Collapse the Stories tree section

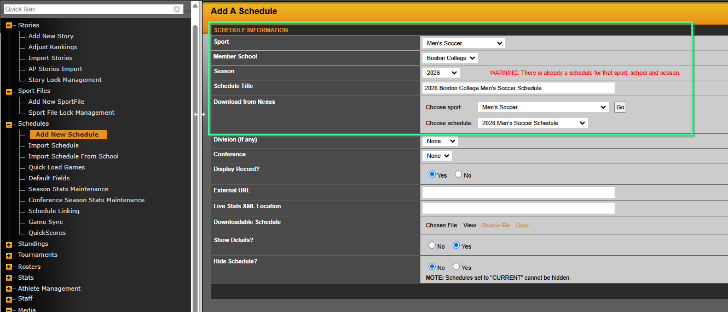click(9, 26)
